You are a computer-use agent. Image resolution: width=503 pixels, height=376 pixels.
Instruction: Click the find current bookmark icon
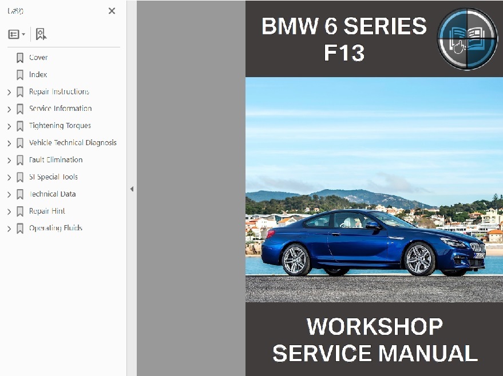pos(41,34)
